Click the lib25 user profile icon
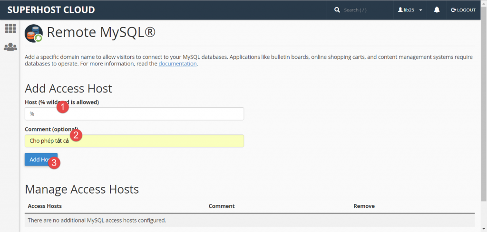Viewport: 487px width, 232px height. click(400, 10)
